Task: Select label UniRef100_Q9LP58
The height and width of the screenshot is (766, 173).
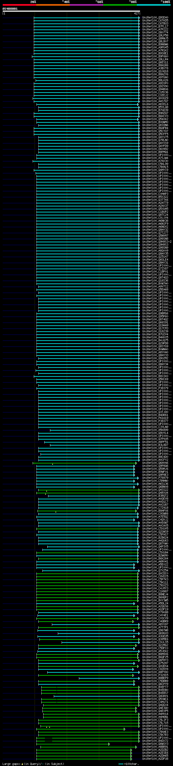Action: 155,35
